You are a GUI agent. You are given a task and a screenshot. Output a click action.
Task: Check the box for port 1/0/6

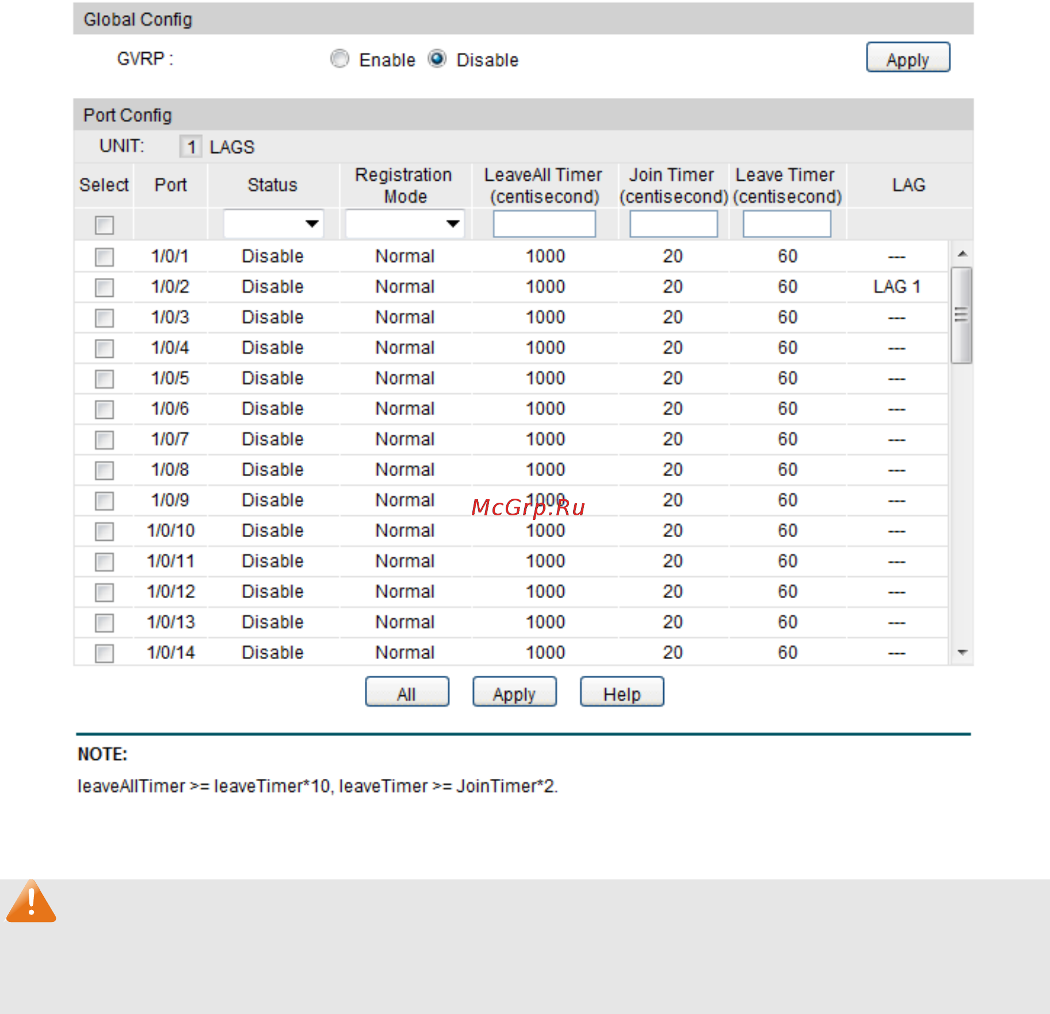(x=104, y=409)
